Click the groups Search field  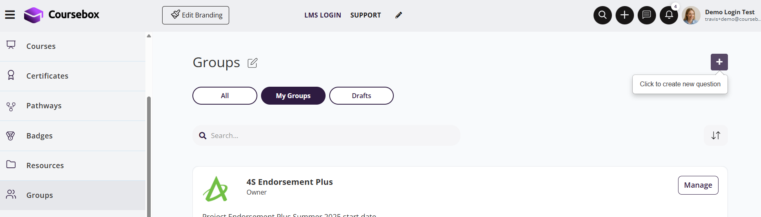(331, 136)
